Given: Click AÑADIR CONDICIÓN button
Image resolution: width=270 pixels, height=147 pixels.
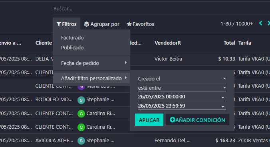Looking at the screenshot, I should point(197,120).
